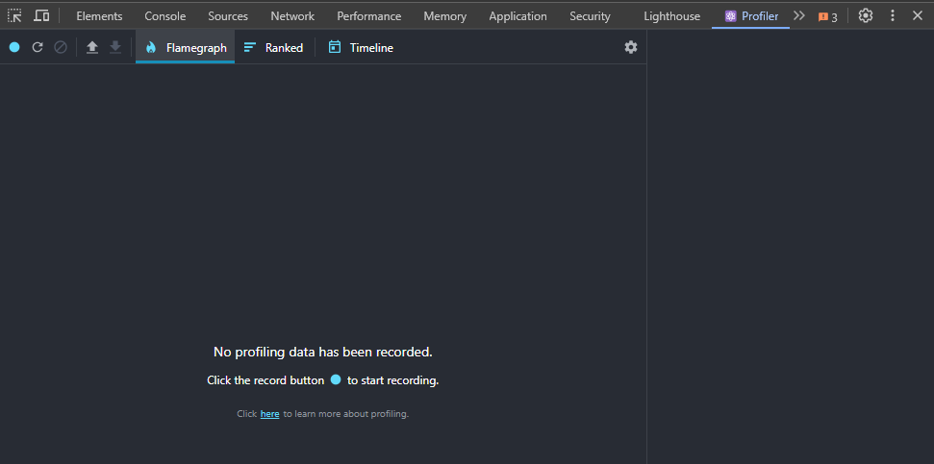Click 'No profiling data has been recorded.' text

[x=323, y=353]
